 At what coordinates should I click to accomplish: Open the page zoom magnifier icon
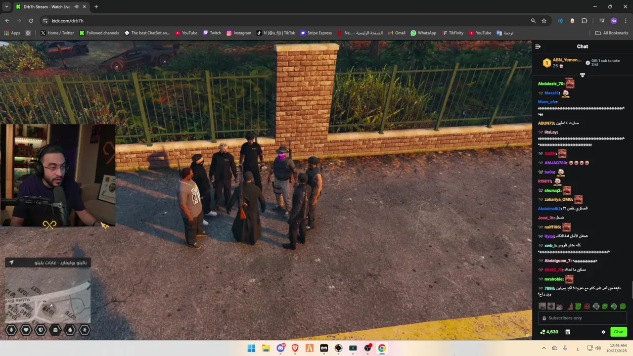tap(533, 21)
